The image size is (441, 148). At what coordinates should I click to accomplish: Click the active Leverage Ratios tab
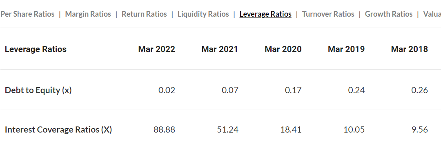click(265, 14)
